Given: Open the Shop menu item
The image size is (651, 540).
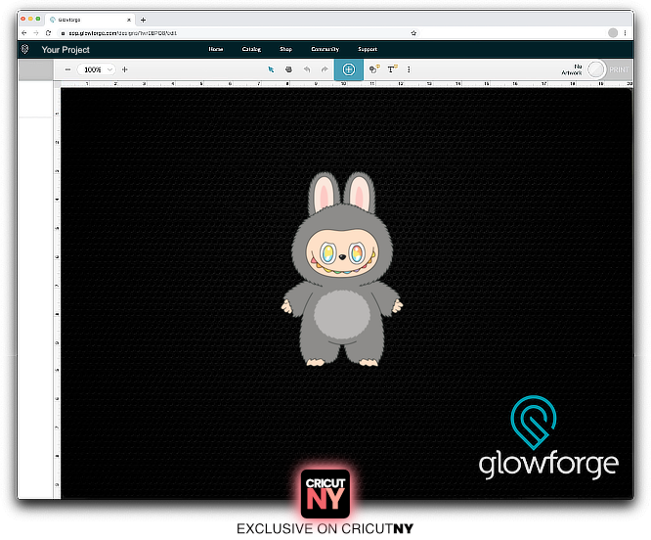Looking at the screenshot, I should (286, 49).
